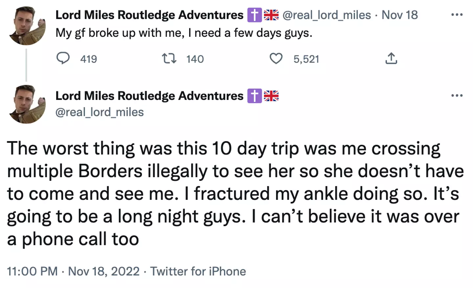Open @real_lord_miles handle beside Nov 18

[327, 15]
